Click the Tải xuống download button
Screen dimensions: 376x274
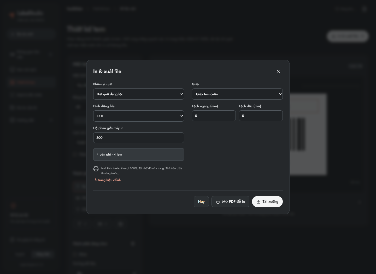coord(267,201)
